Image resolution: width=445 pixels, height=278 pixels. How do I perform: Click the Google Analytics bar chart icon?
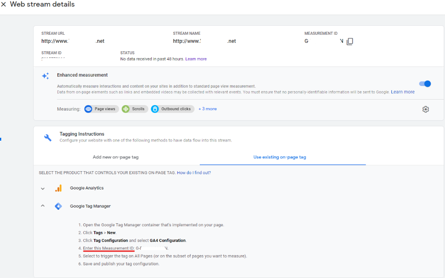click(59, 188)
